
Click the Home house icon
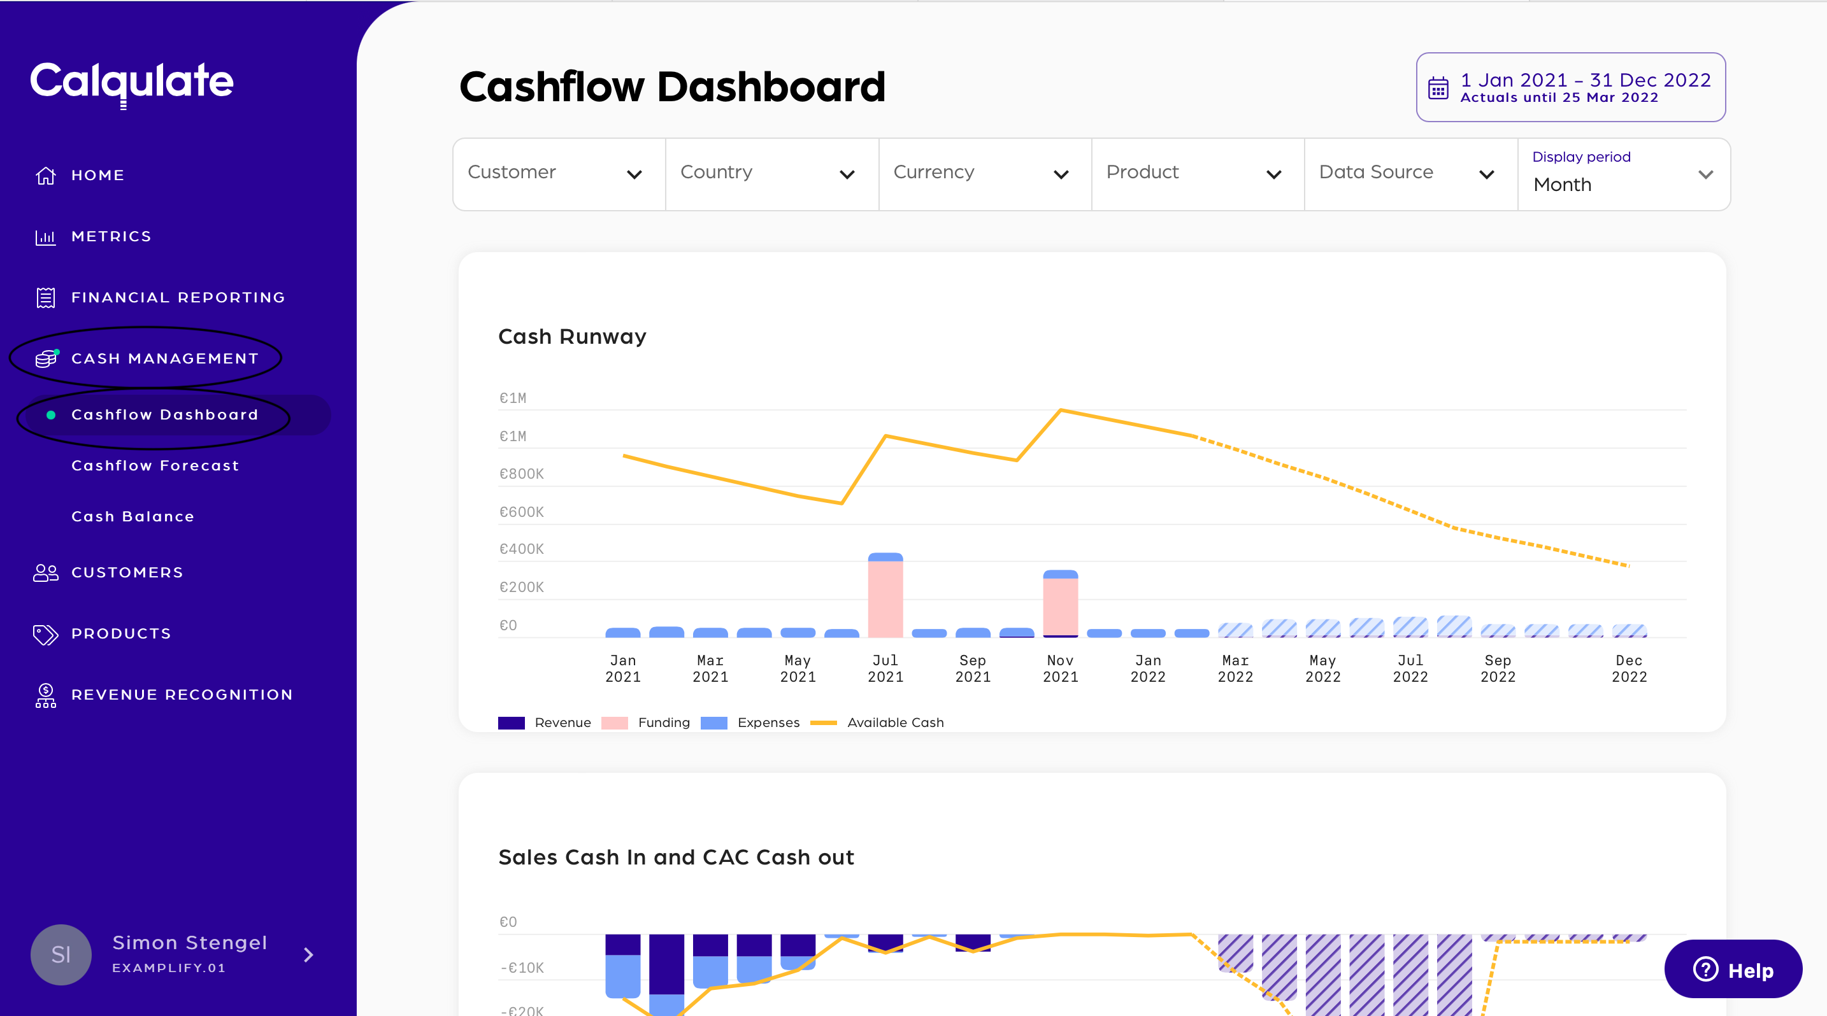click(45, 175)
